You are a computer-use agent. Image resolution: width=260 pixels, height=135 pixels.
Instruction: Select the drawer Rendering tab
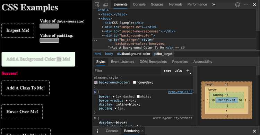point(132,131)
